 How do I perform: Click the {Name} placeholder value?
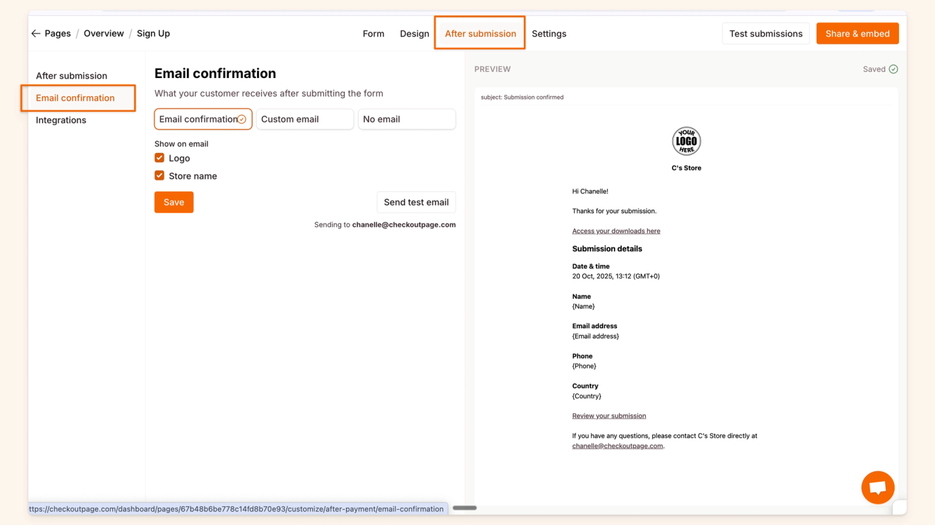tap(584, 306)
